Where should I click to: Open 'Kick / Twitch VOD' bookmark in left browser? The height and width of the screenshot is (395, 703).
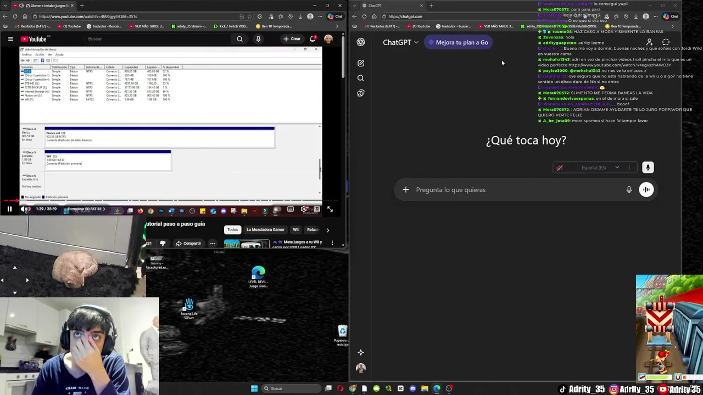(230, 26)
